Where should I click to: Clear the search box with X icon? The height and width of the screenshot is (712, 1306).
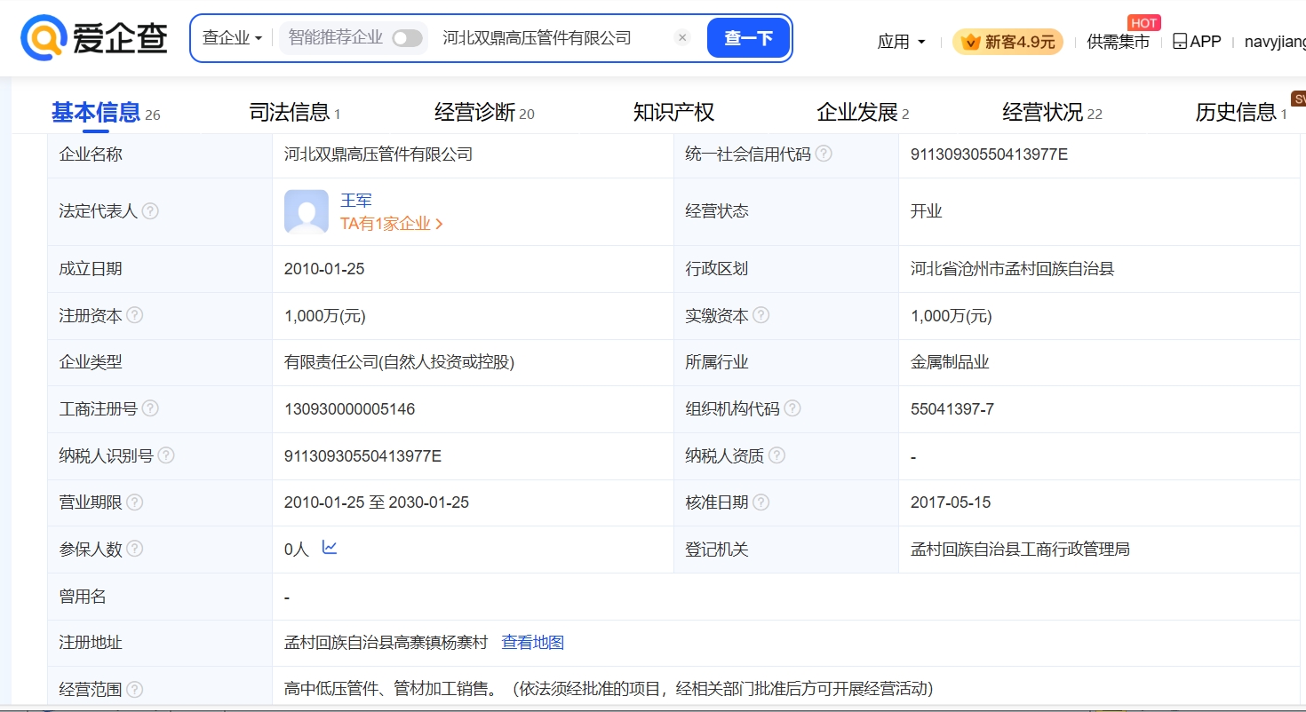tap(682, 37)
